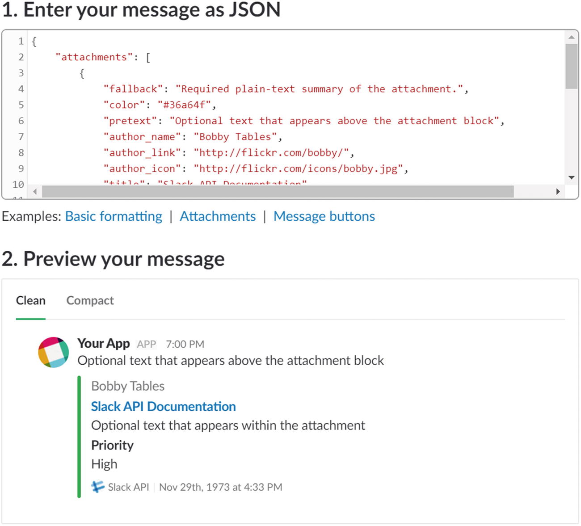Load the Basic formatting example
This screenshot has width=581, height=526.
coord(114,216)
